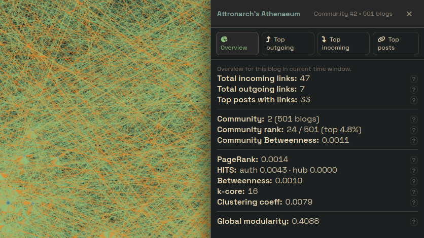Select the Top incoming tab

point(343,44)
